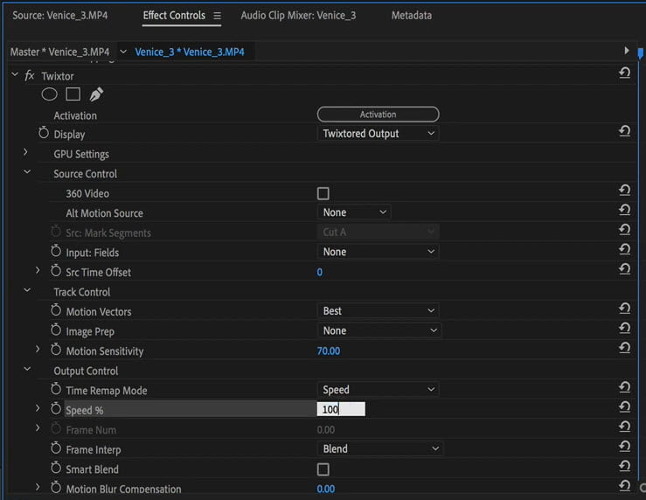Reset the Motion Blur Compensation parameter
Image resolution: width=646 pixels, height=500 pixels.
click(x=624, y=486)
